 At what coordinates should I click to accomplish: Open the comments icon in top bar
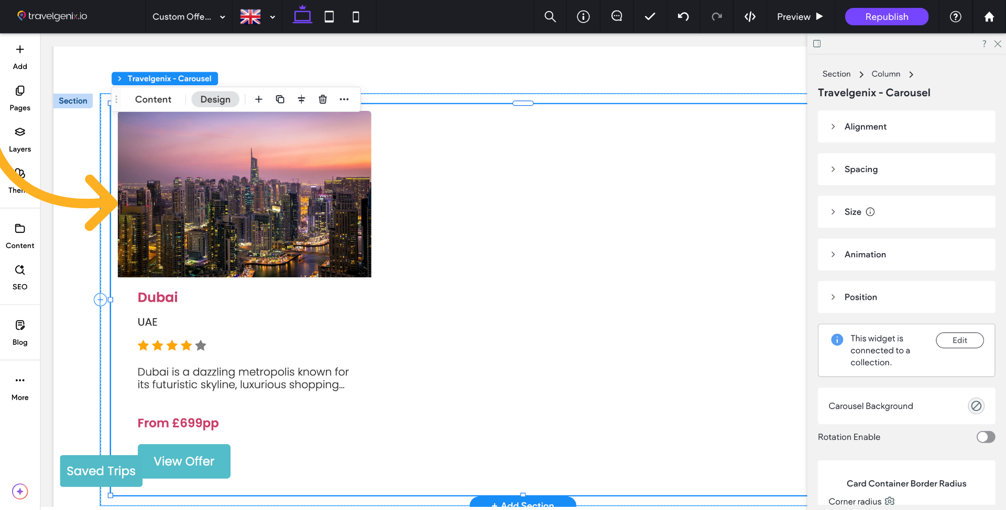617,17
